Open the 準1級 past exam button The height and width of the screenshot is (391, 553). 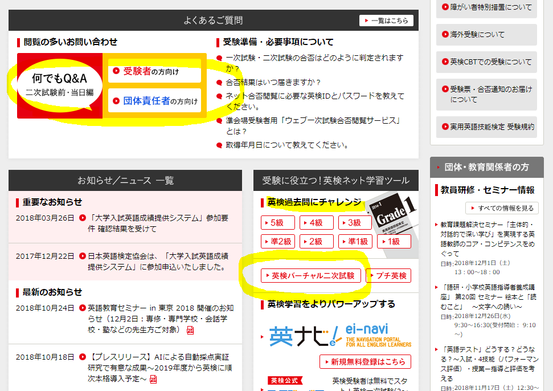point(355,242)
